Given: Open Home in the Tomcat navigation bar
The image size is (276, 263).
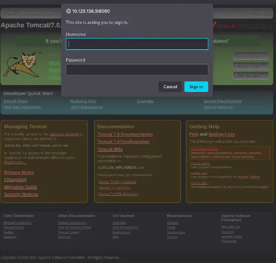Looking at the screenshot, I should 10,13.
